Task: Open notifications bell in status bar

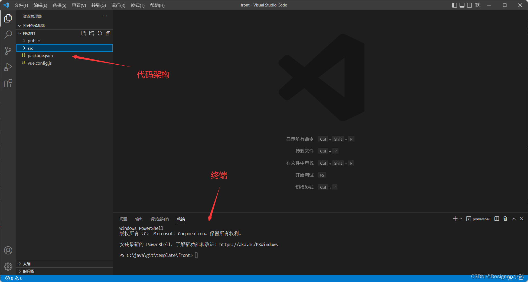Action: [520, 278]
